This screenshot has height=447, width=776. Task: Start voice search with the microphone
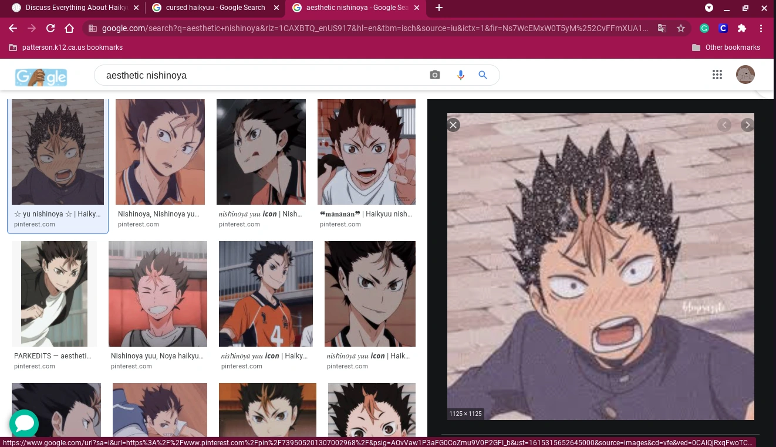point(461,75)
